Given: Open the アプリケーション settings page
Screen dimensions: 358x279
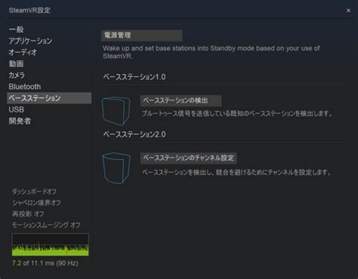Looking at the screenshot, I should tap(30, 41).
